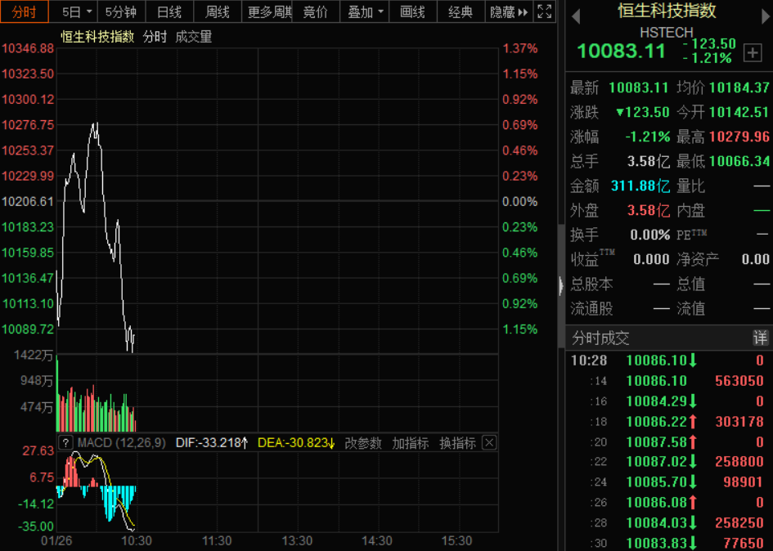
Task: Click the 金额 value 311.88亿
Action: tap(640, 186)
